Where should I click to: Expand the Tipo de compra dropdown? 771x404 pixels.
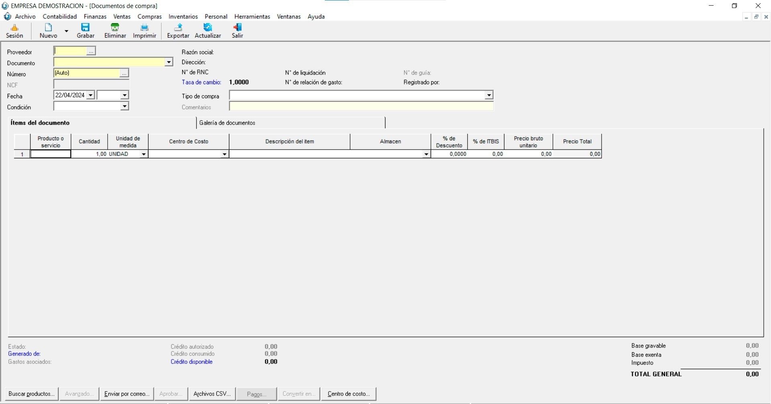pos(489,95)
